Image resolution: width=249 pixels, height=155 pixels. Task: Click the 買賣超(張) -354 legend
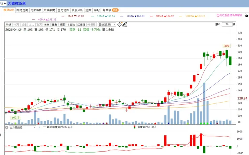(x=145, y=127)
